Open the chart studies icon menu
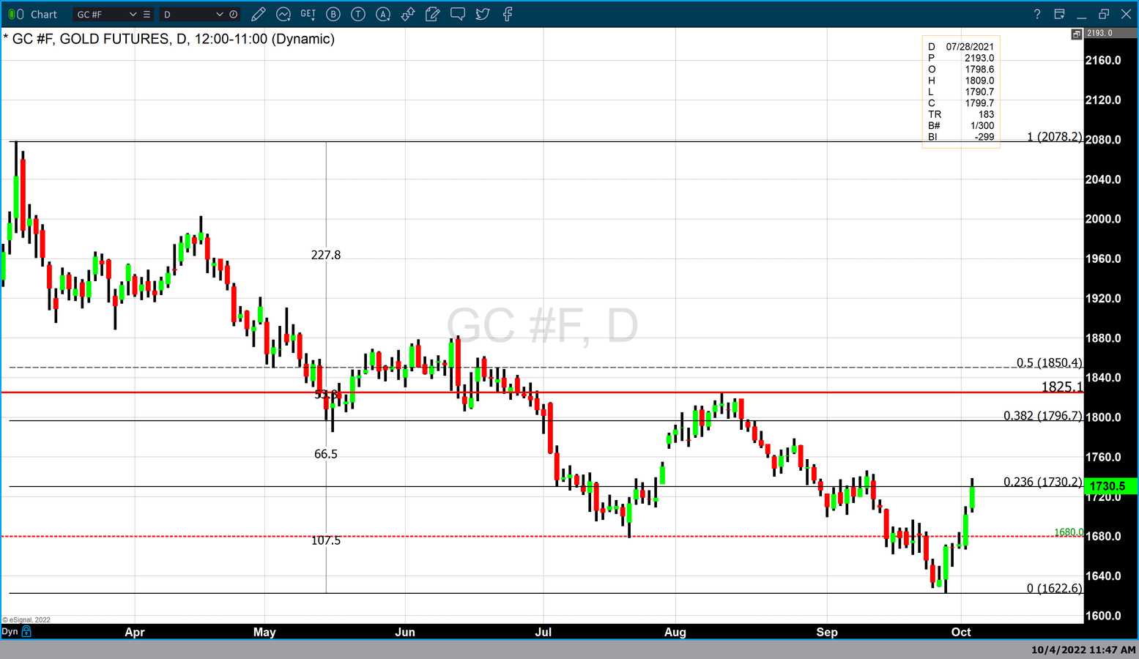The height and width of the screenshot is (659, 1139). point(283,14)
